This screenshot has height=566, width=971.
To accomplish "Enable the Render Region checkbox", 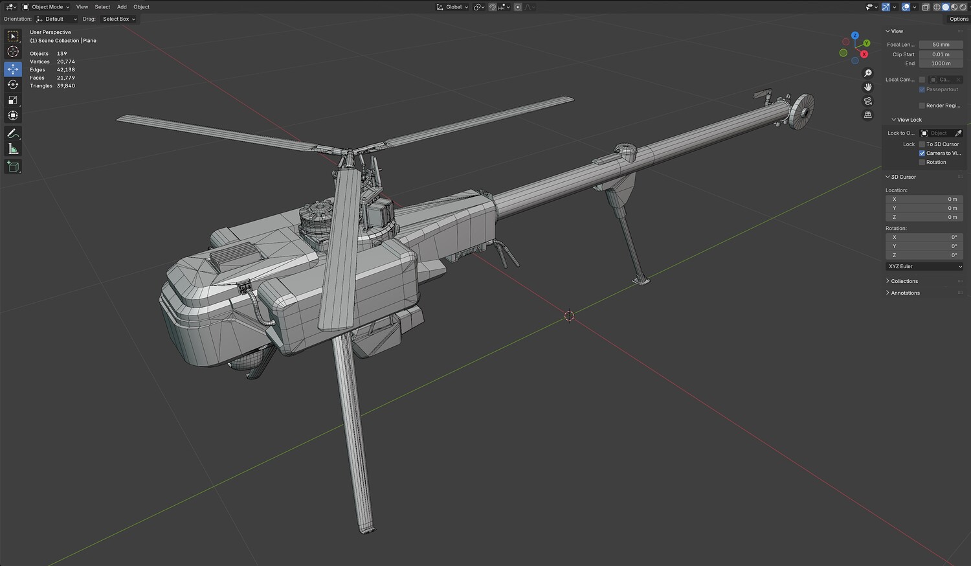I will [922, 106].
